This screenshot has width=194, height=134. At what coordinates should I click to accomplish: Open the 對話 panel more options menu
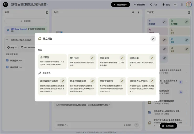139,13
